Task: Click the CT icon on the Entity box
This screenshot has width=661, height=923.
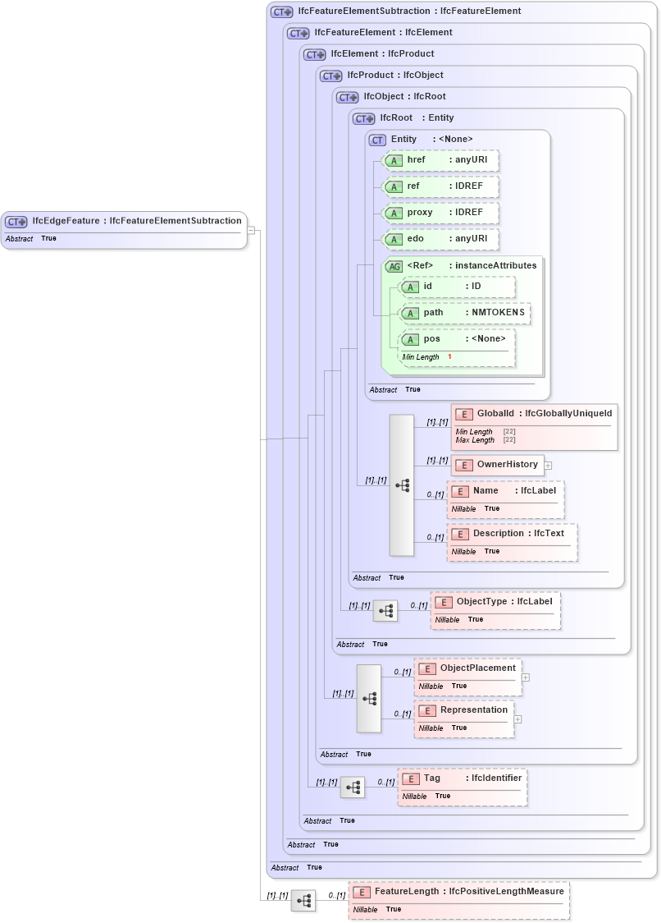Action: pos(377,140)
